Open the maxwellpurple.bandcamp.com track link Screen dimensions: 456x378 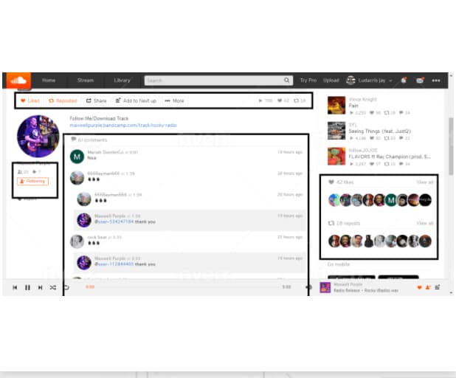[123, 125]
